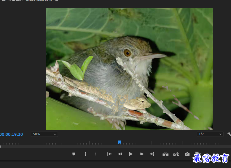This screenshot has height=168, width=231.
Task: Click the bird video preview frame
Action: coord(129,69)
